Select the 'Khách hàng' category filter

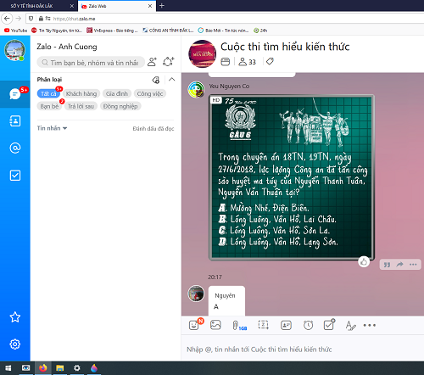point(81,93)
